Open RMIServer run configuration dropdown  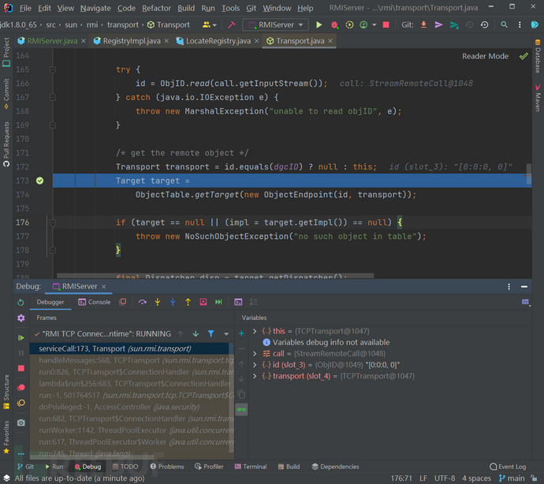coord(276,24)
